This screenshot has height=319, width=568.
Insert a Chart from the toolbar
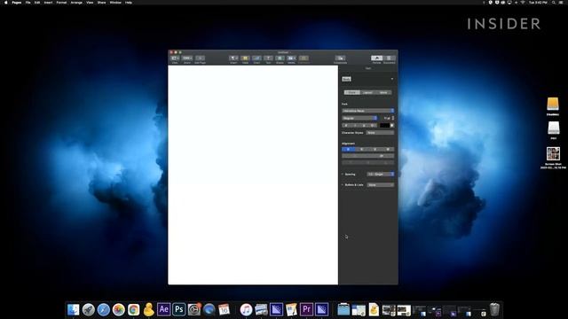[x=256, y=58]
